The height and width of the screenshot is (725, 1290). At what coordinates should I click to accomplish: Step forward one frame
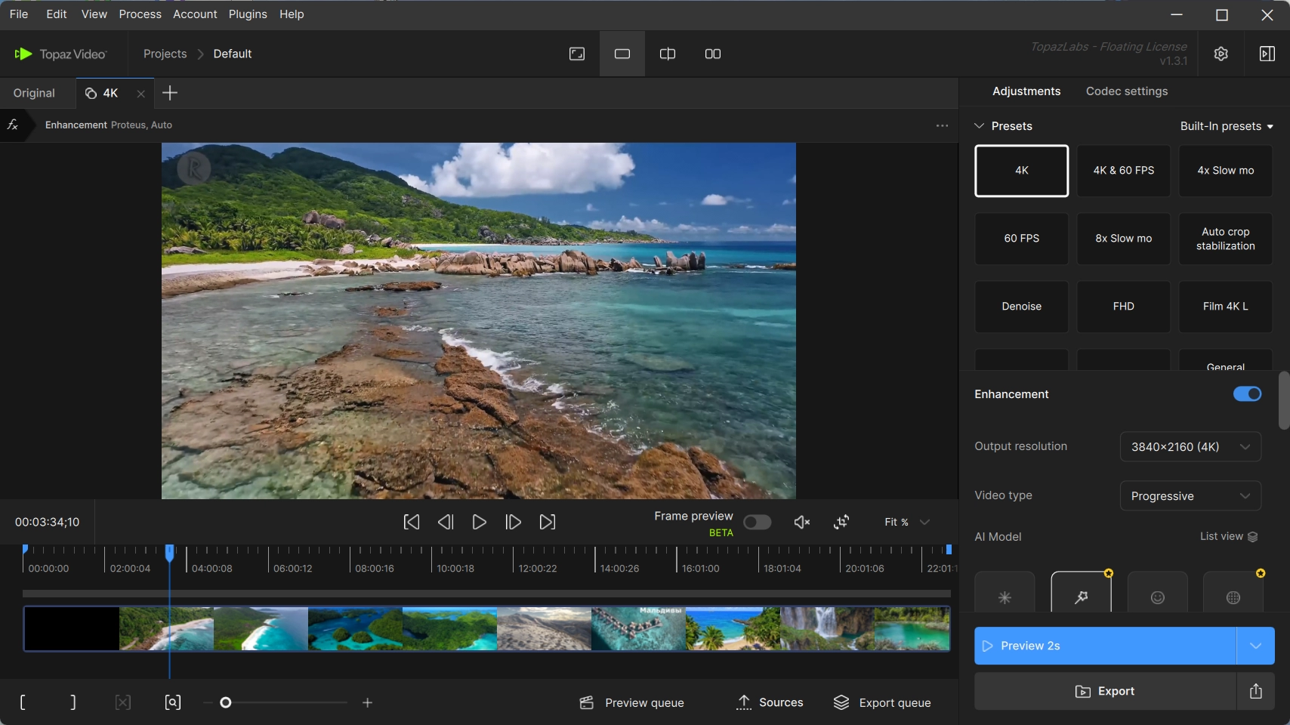513,522
